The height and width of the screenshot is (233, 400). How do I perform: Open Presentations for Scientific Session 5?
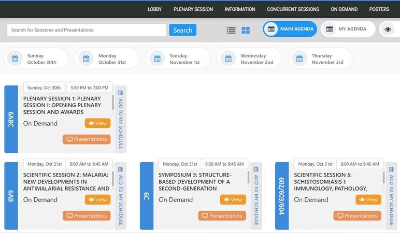[x=358, y=216]
